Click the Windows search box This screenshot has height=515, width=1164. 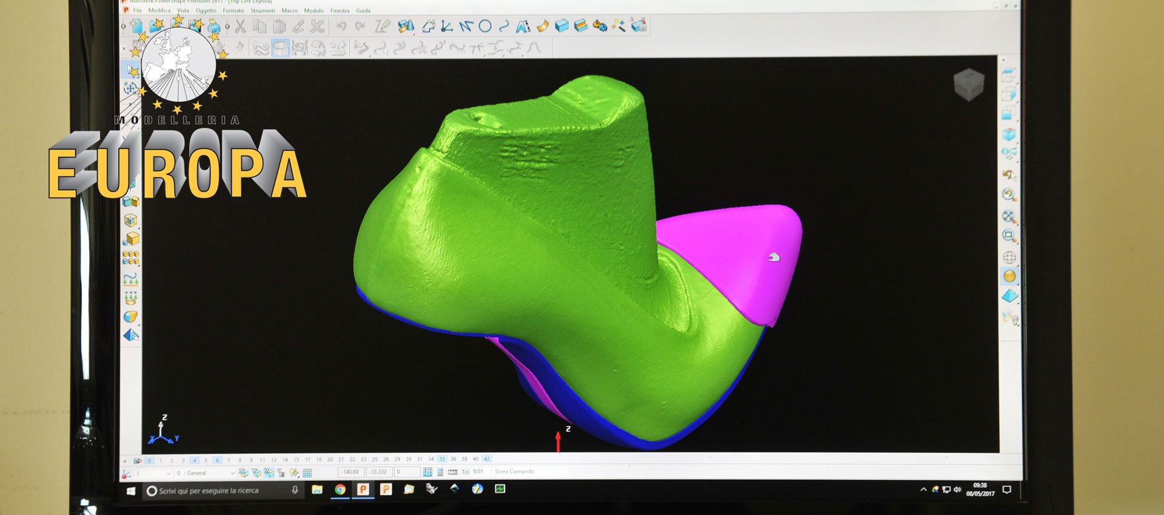222,491
